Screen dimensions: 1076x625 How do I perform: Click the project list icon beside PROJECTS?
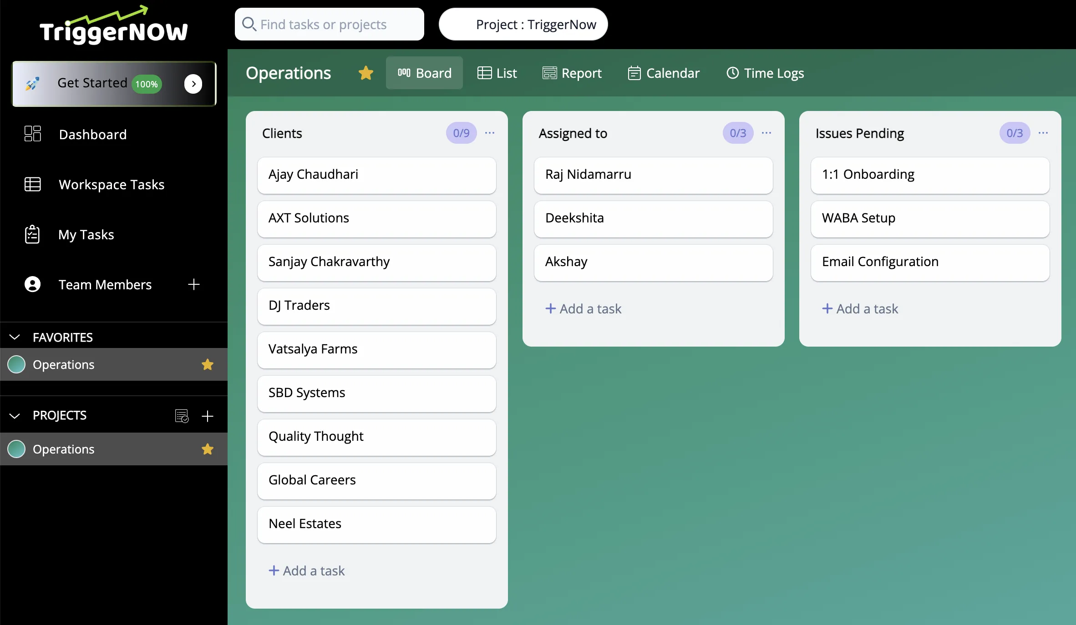coord(182,416)
